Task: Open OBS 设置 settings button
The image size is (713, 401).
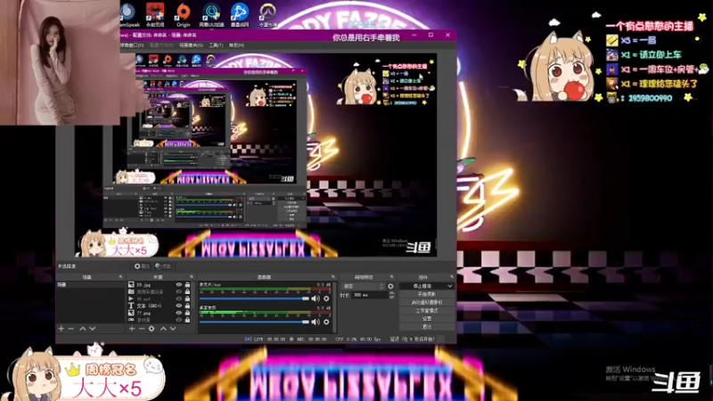Action: 427,319
